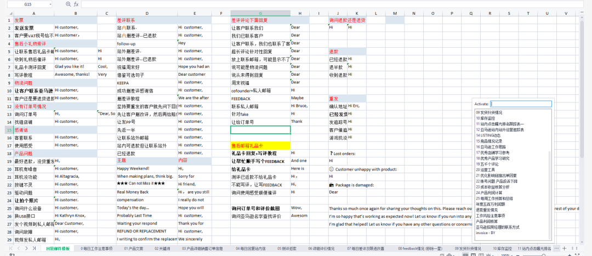This screenshot has width=592, height=256.
Task: Select the compensation cell
Action: click(147, 200)
